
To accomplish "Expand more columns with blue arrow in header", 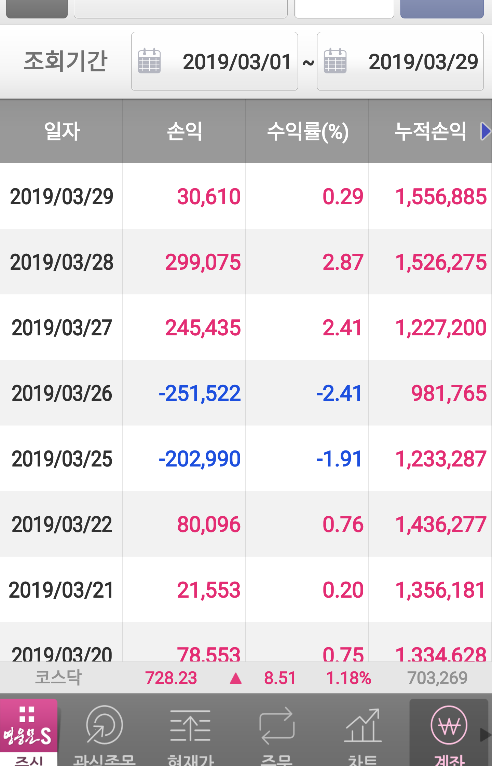I will [485, 131].
